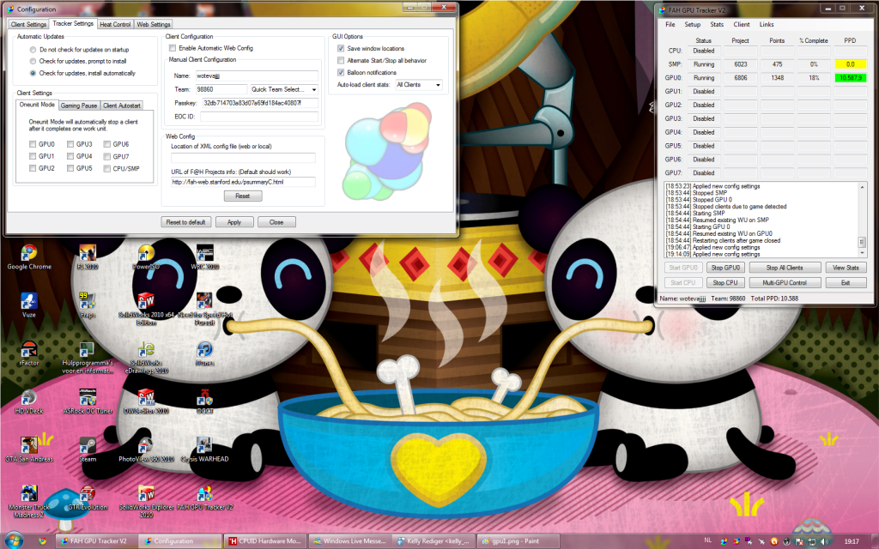The image size is (879, 549).
Task: Select the Vuze desktop icon
Action: pyautogui.click(x=29, y=305)
